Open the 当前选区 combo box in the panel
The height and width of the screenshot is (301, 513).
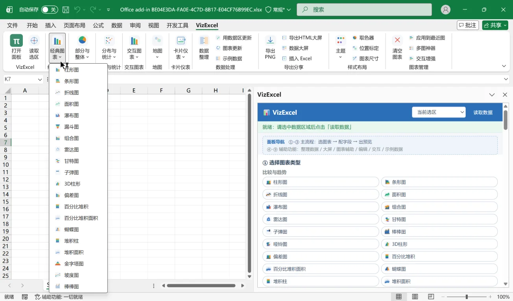pyautogui.click(x=439, y=112)
